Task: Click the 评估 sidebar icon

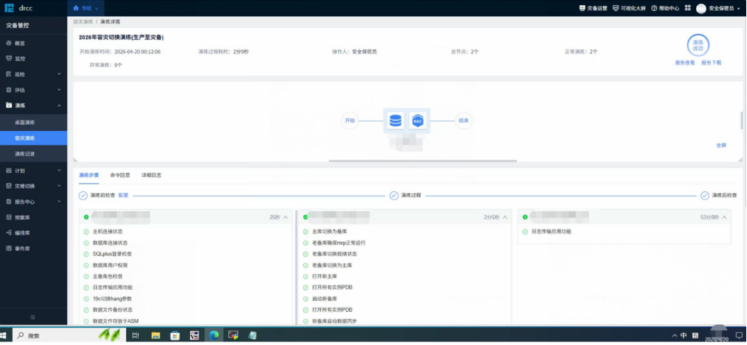Action: tap(8, 90)
